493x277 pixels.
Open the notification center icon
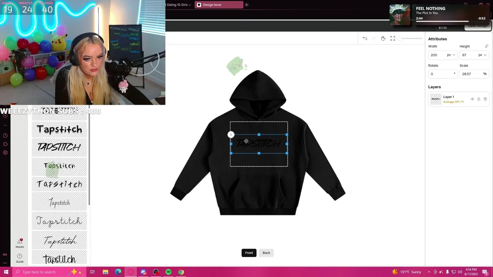click(x=485, y=272)
